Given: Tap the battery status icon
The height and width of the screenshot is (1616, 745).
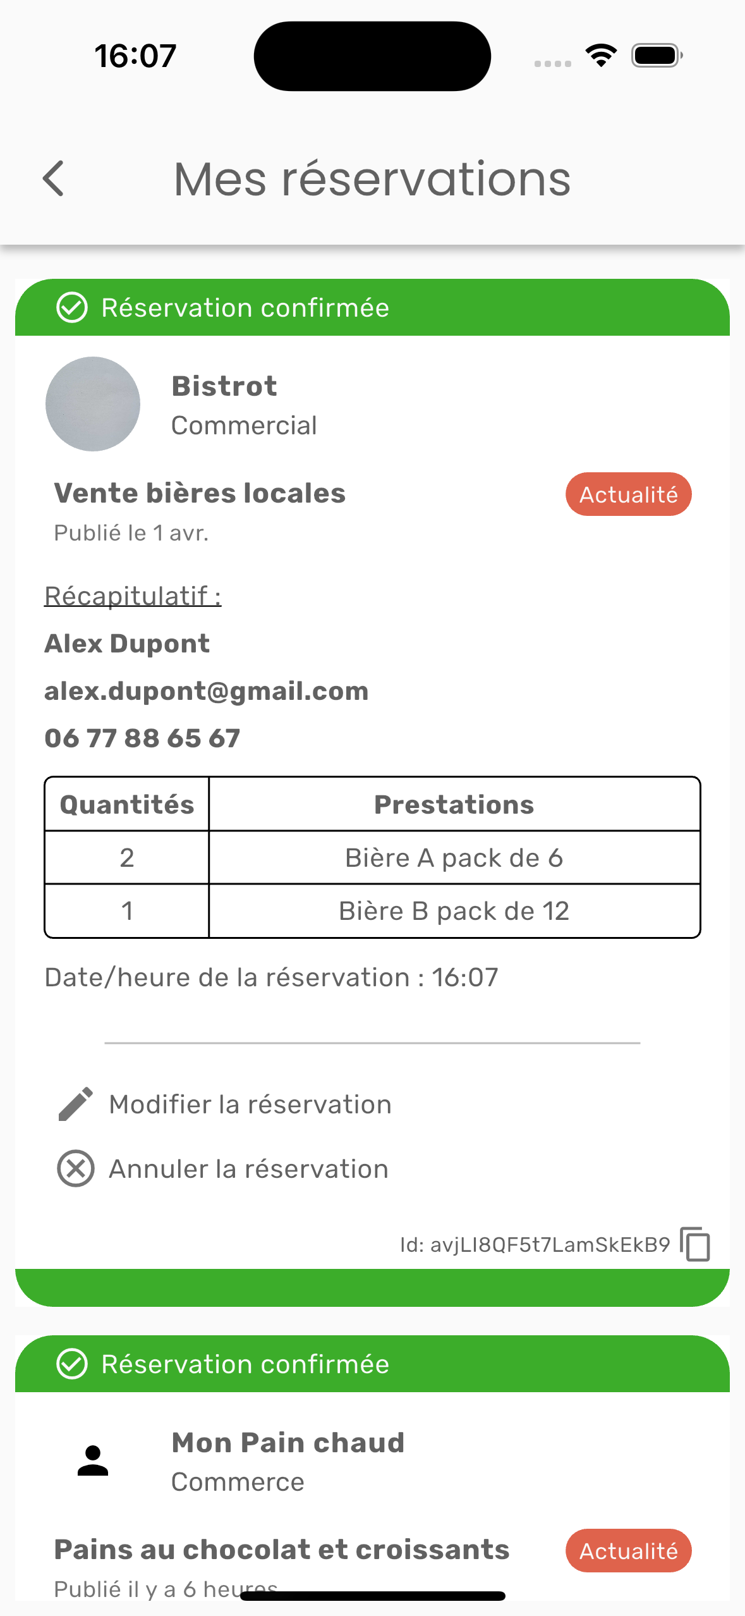Looking at the screenshot, I should [x=657, y=55].
